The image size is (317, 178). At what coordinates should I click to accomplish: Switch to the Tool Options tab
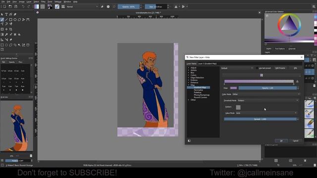coord(280,48)
